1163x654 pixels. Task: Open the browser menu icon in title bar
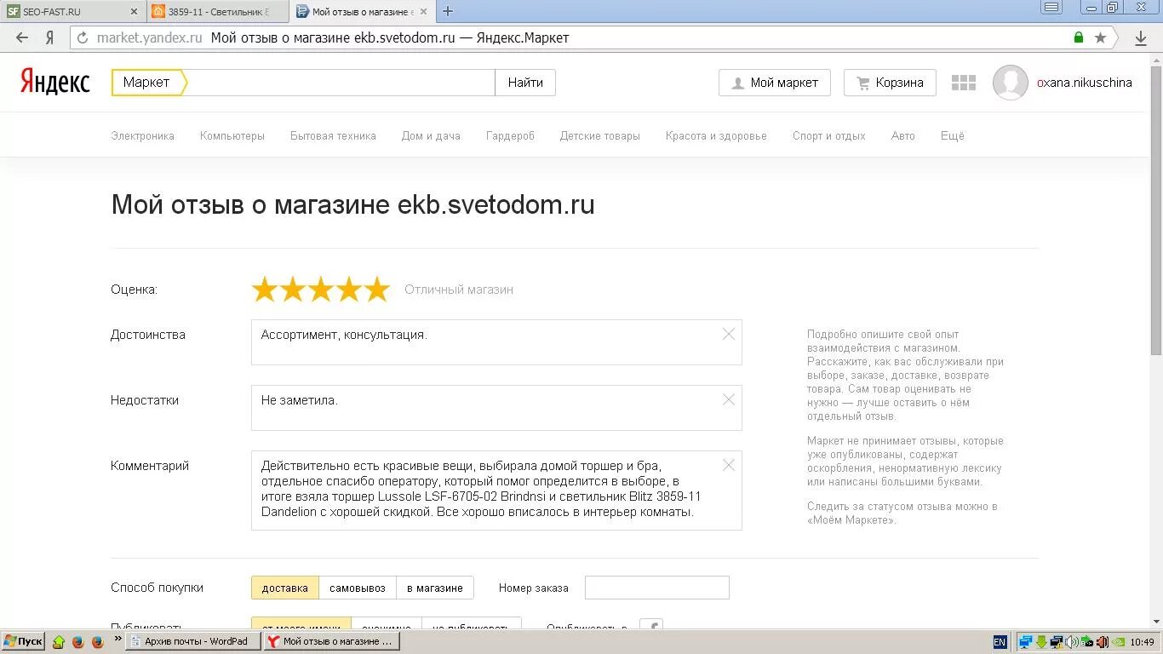pos(1051,8)
